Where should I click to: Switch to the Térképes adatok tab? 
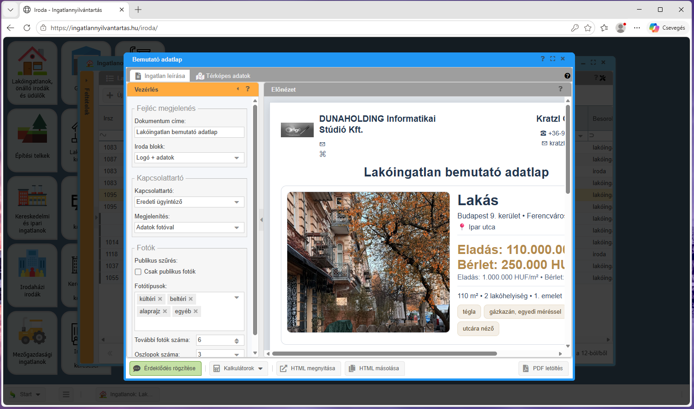pos(223,76)
